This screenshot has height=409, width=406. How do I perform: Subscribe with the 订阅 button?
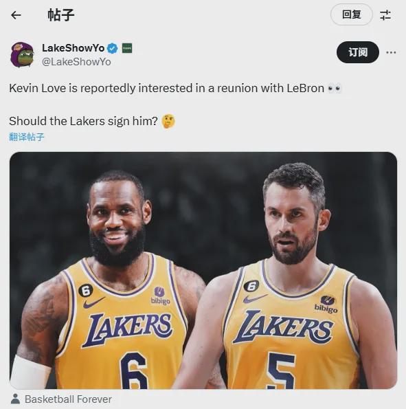point(358,52)
